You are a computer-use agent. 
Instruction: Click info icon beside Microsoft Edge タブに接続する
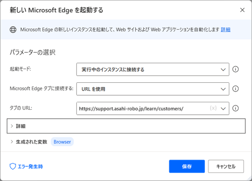coord(236,89)
